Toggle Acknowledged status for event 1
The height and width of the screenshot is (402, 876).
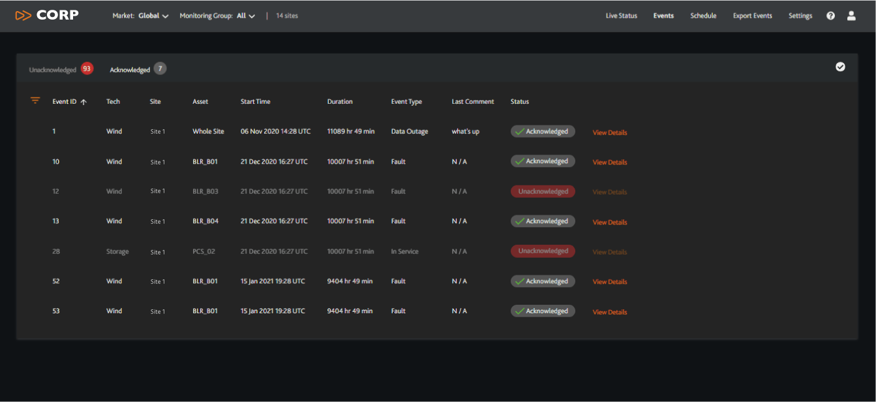coord(543,131)
